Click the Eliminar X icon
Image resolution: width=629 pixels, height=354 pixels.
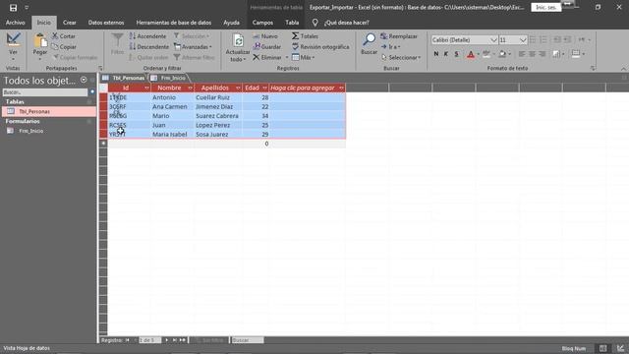(x=257, y=57)
